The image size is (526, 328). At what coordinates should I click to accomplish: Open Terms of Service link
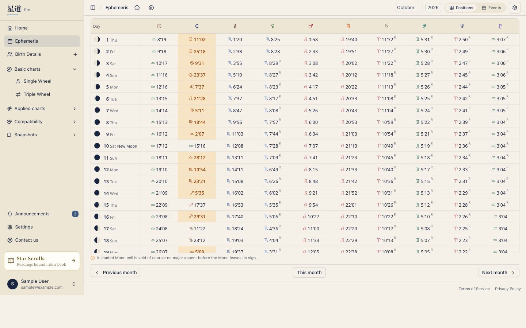(474, 289)
